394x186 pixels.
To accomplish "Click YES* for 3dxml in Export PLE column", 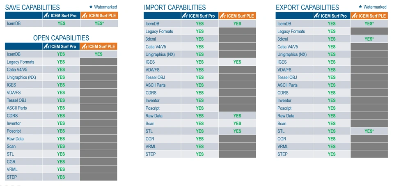I will 369,39.
